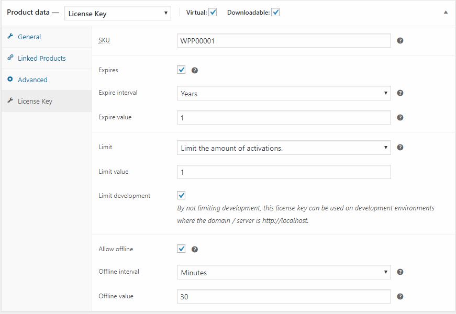Toggle the Limit development checkbox

(181, 195)
